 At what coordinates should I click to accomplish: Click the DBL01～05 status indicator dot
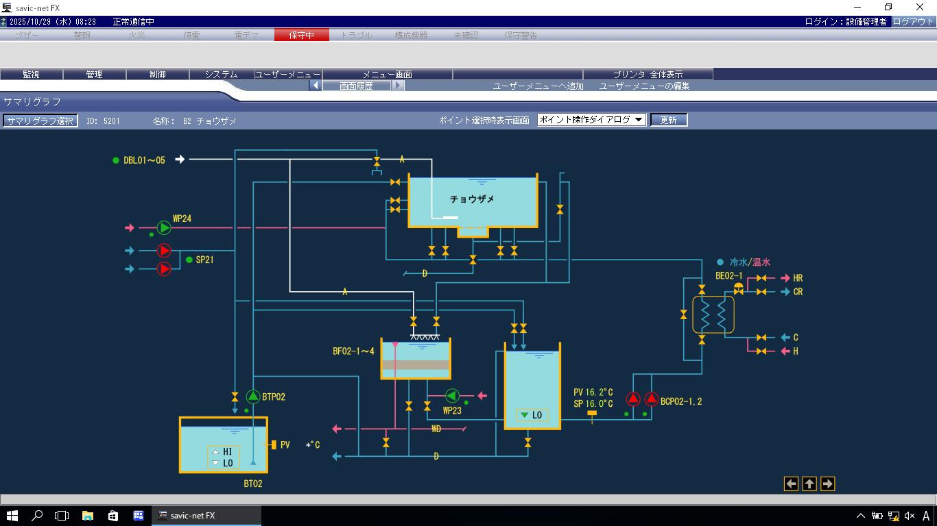pyautogui.click(x=116, y=160)
